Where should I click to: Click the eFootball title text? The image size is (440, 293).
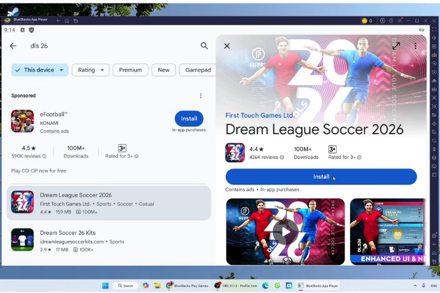coord(53,114)
